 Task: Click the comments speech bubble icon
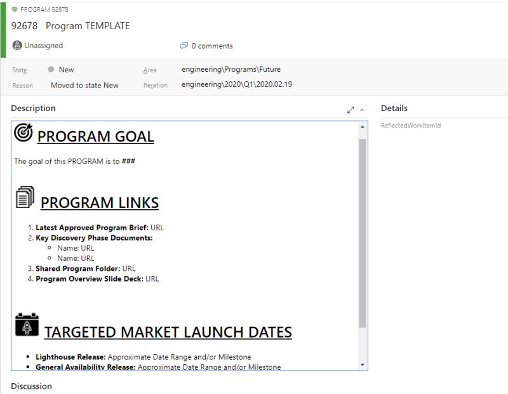coord(184,45)
